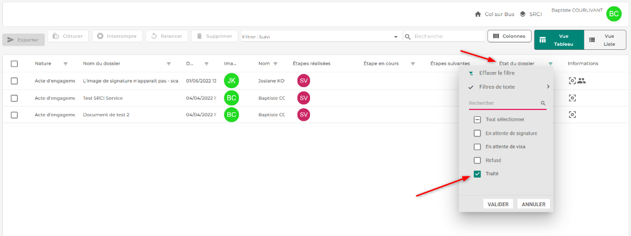The height and width of the screenshot is (236, 631).
Task: Click the home icon beside Col sur Bus
Action: [478, 14]
